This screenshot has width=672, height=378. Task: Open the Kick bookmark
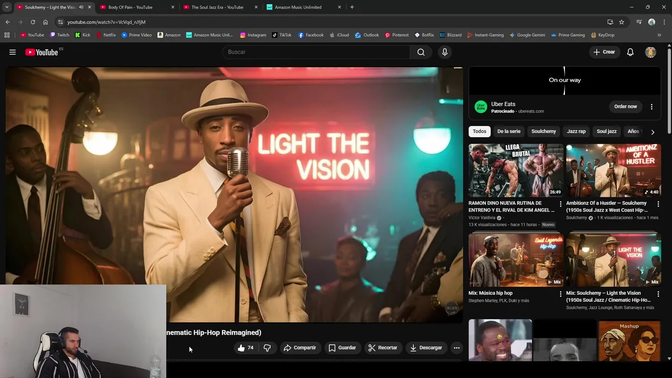pyautogui.click(x=82, y=35)
